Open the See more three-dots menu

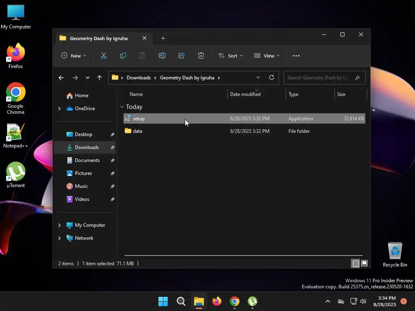tap(296, 56)
